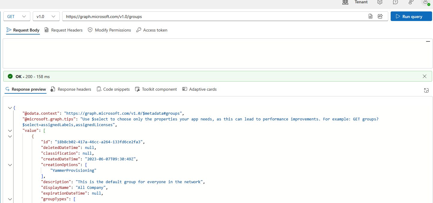Image resolution: width=433 pixels, height=203 pixels.
Task: Open the Toolkit component tab
Action: (156, 89)
